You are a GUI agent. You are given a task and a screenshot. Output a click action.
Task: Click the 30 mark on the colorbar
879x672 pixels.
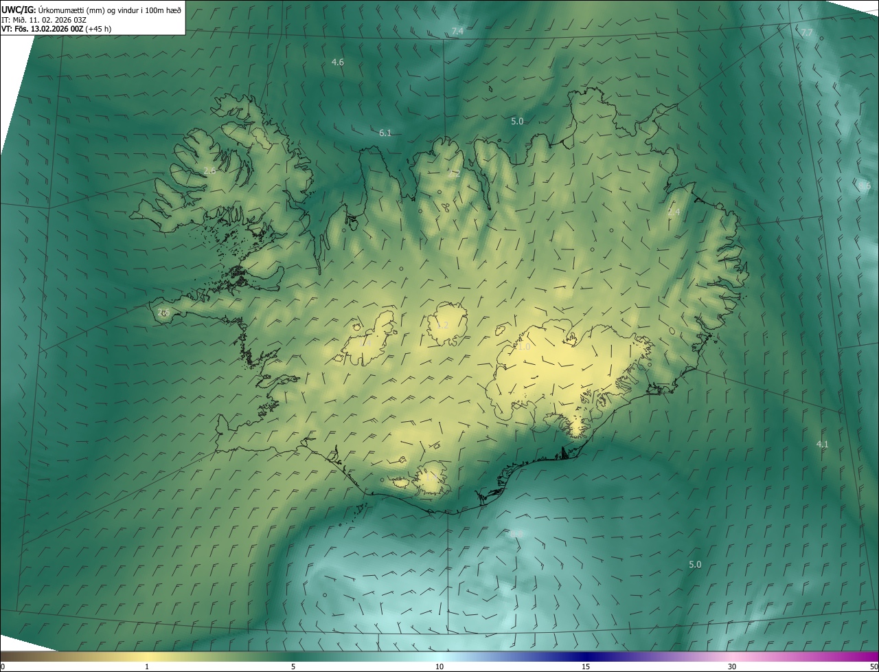(x=732, y=667)
